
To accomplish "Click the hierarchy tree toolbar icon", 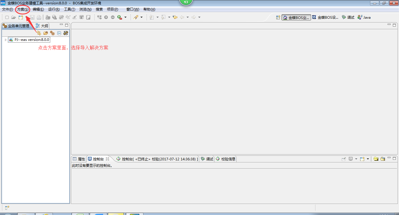I will (x=99, y=17).
